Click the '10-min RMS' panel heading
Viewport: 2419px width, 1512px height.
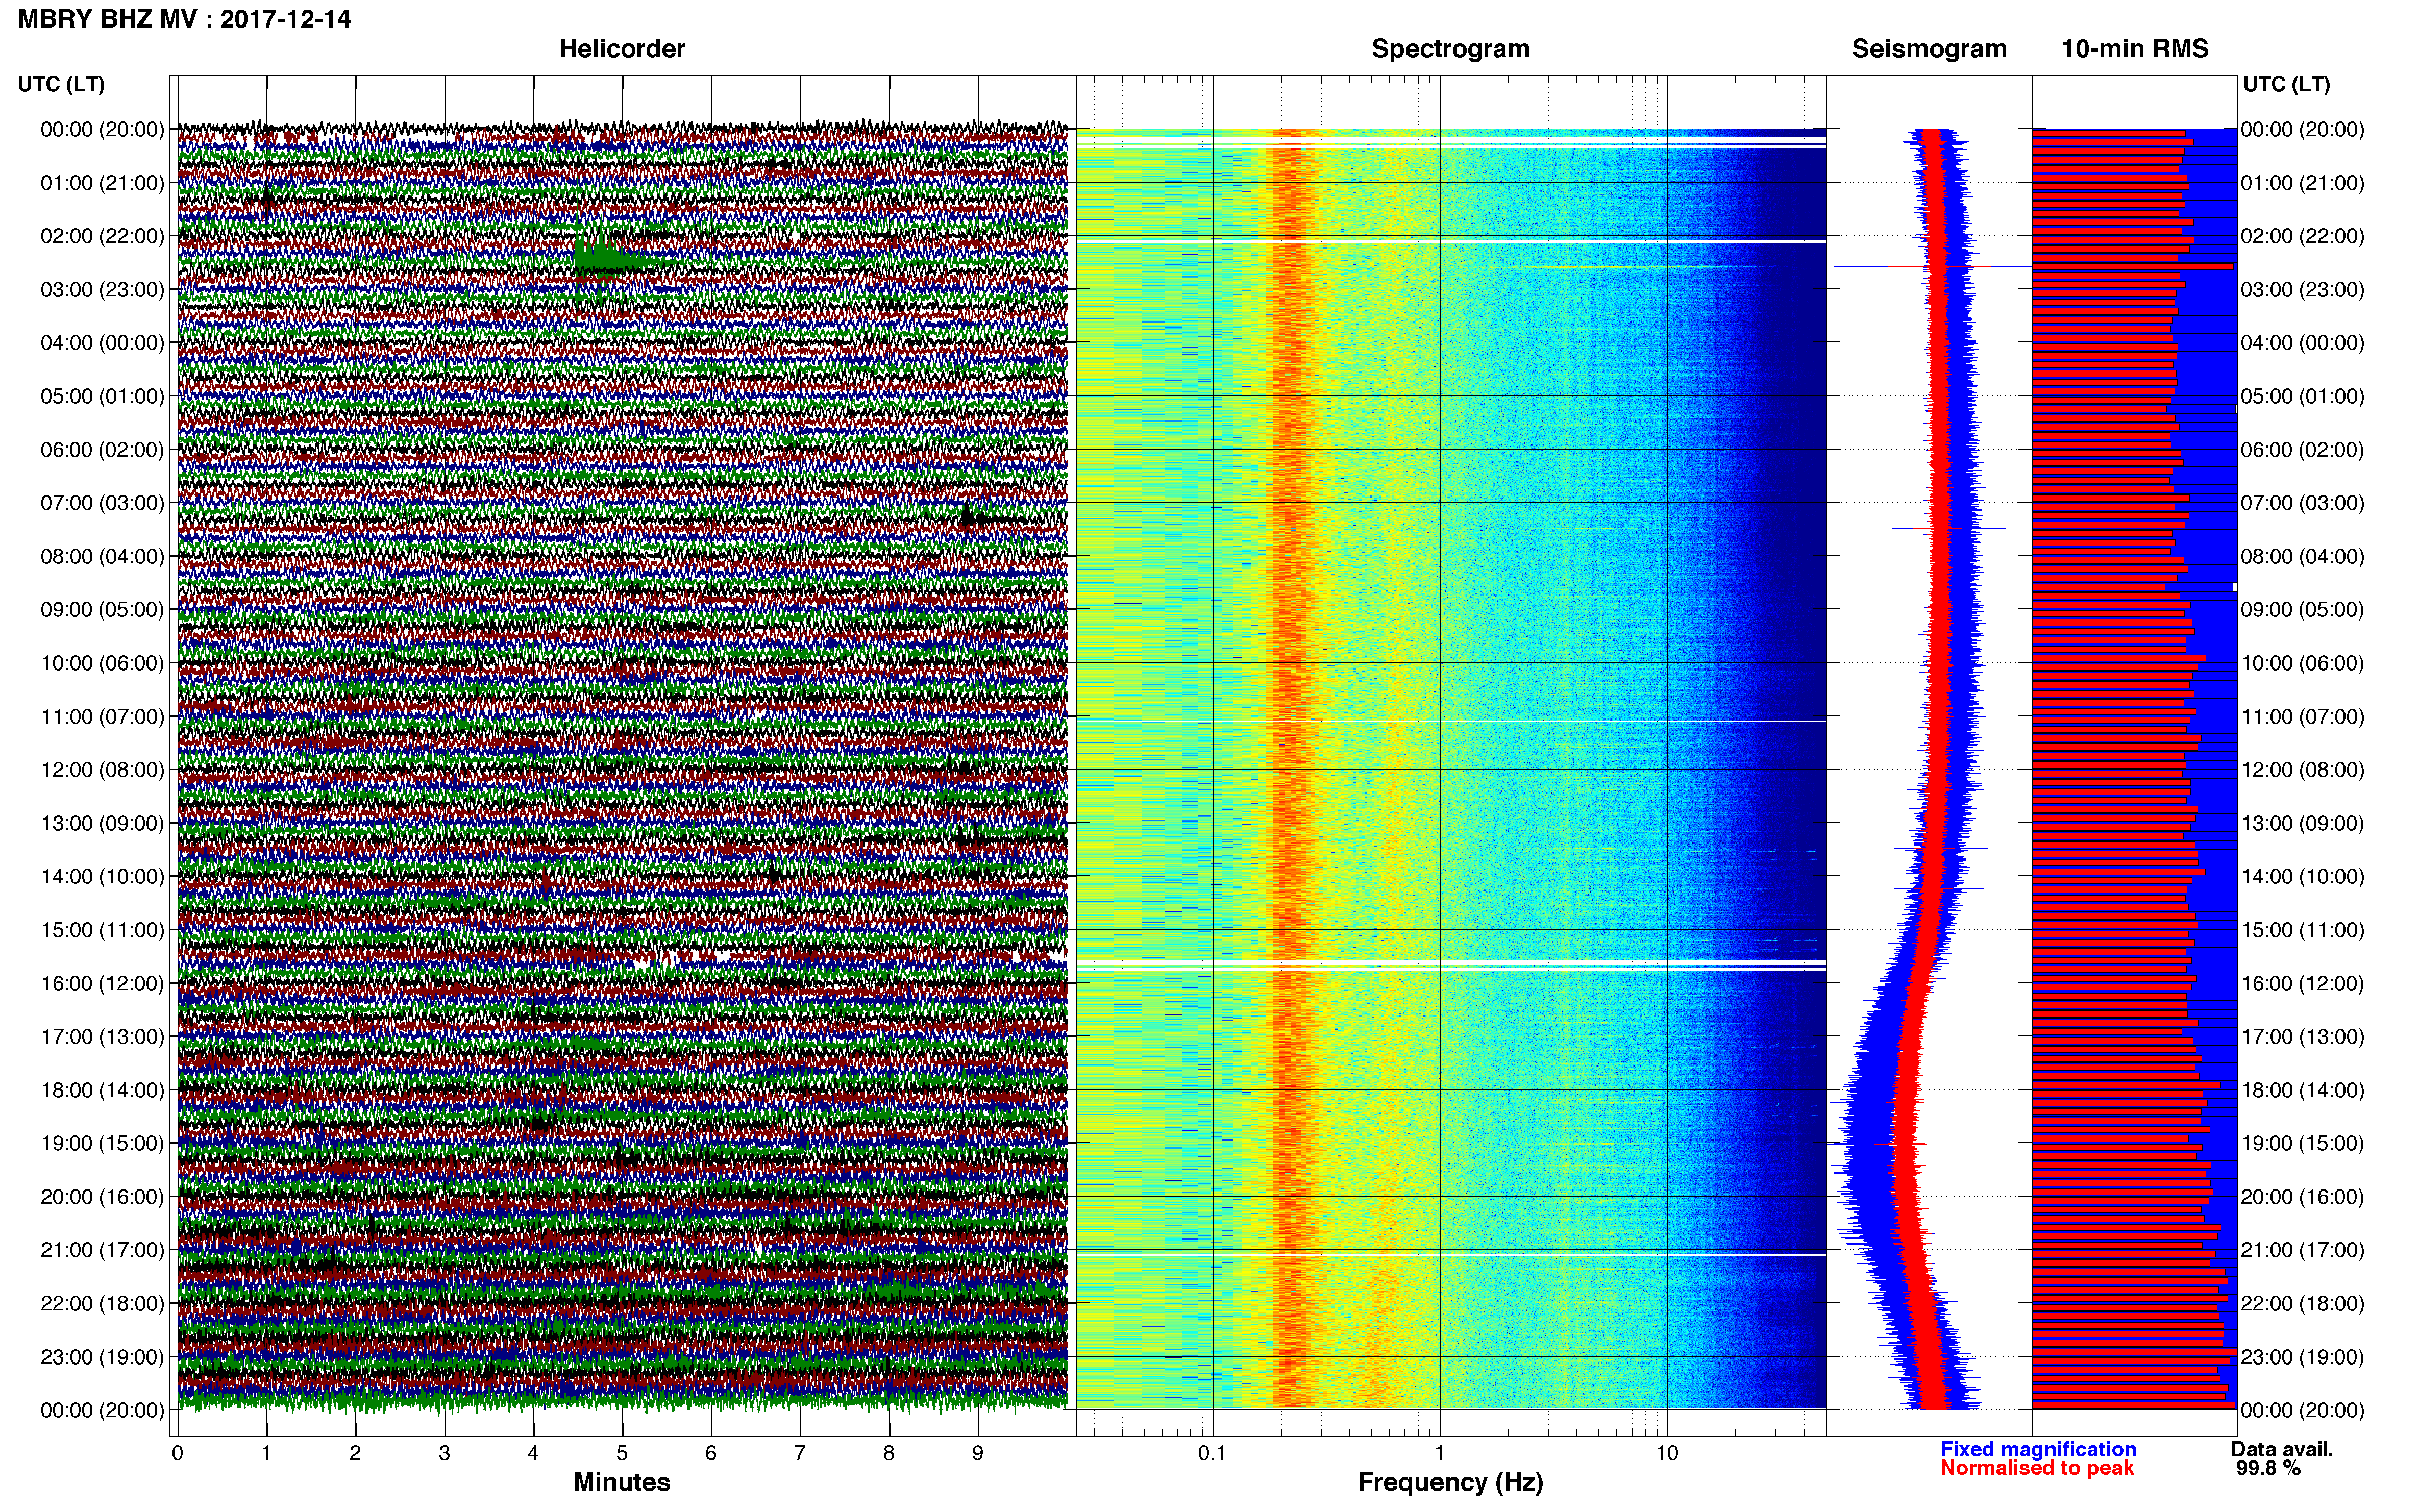tap(2135, 49)
